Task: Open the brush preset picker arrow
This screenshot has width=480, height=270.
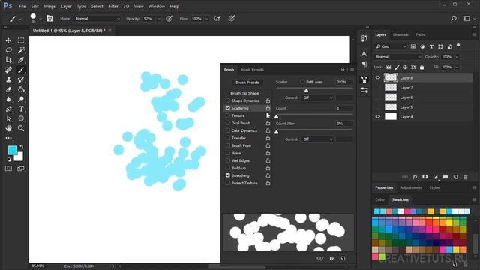Action: (40, 19)
